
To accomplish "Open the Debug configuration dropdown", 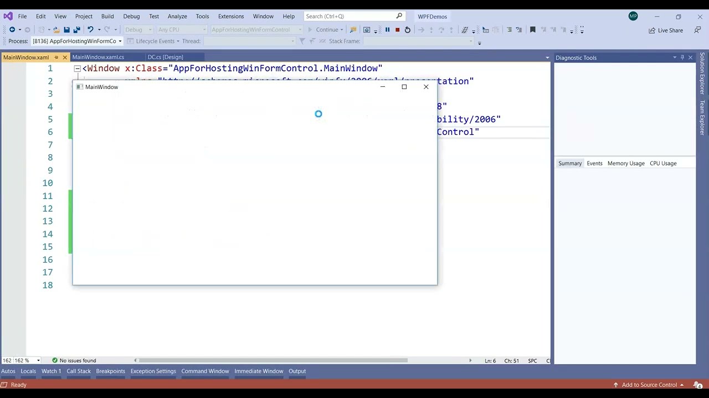I will 138,30.
